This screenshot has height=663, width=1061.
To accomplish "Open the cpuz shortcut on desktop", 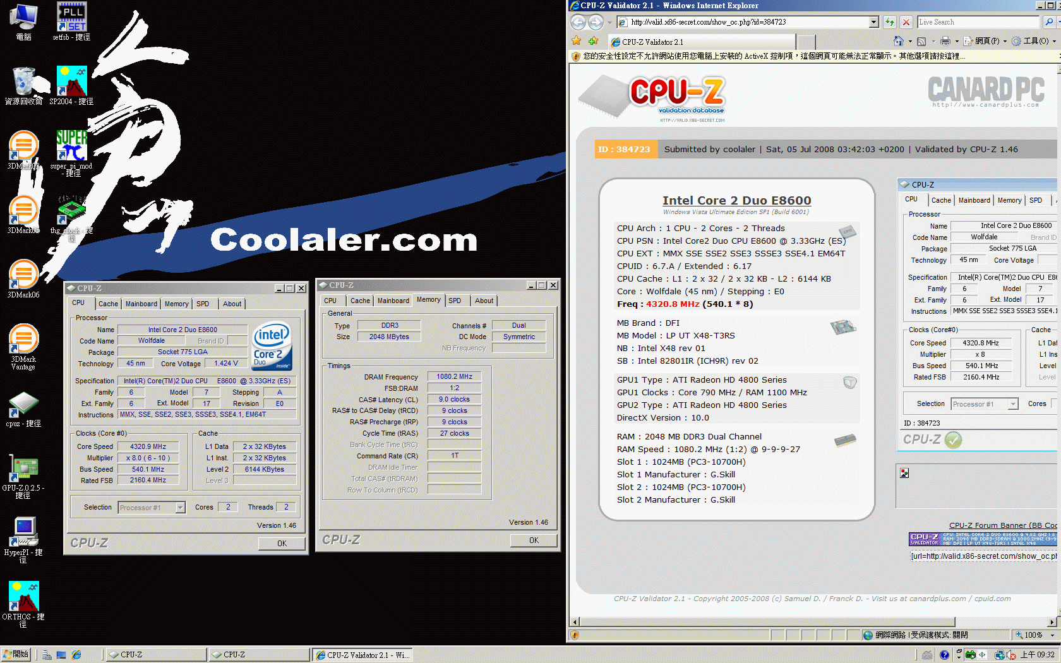I will pos(23,409).
